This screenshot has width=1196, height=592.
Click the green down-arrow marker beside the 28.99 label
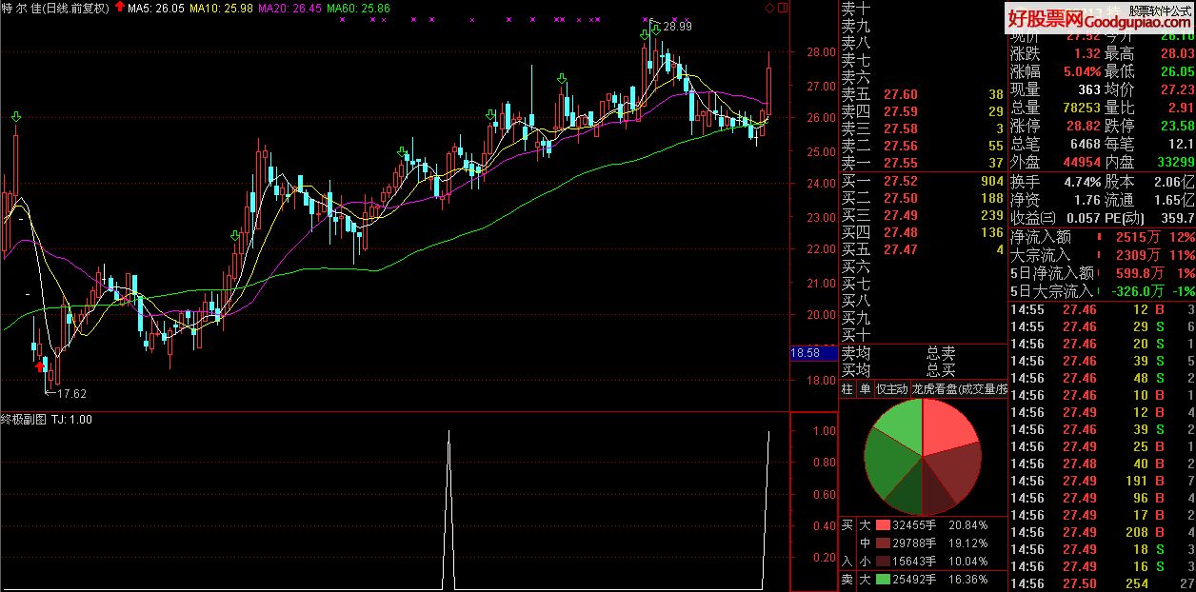tap(657, 30)
